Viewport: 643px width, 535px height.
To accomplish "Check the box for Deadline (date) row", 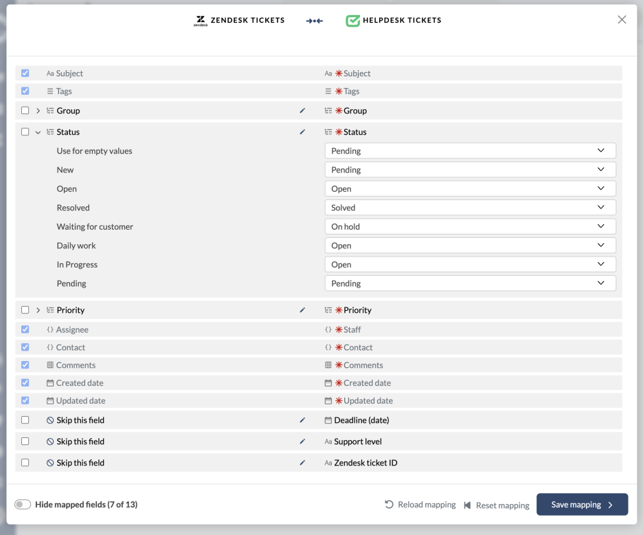I will [x=25, y=420].
